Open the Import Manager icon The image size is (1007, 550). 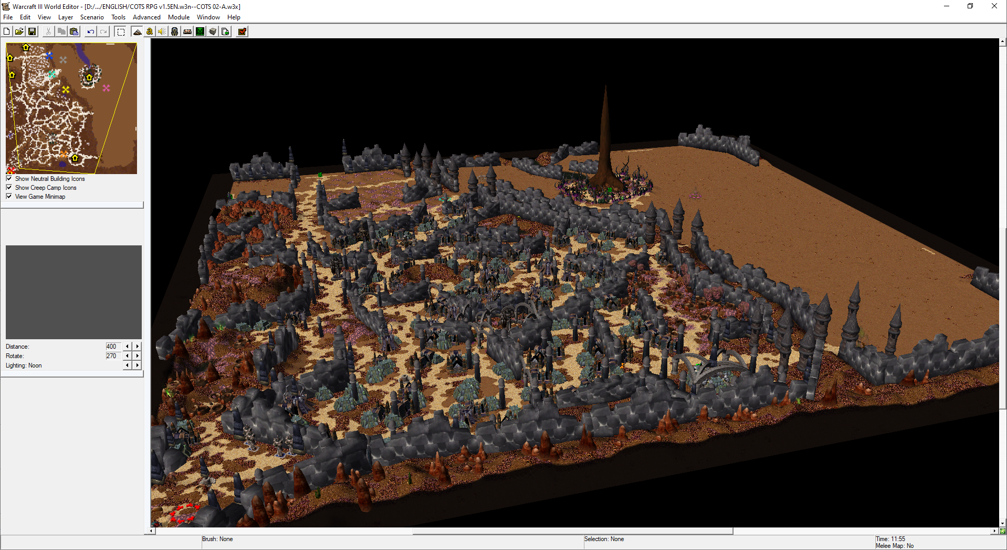pos(225,31)
